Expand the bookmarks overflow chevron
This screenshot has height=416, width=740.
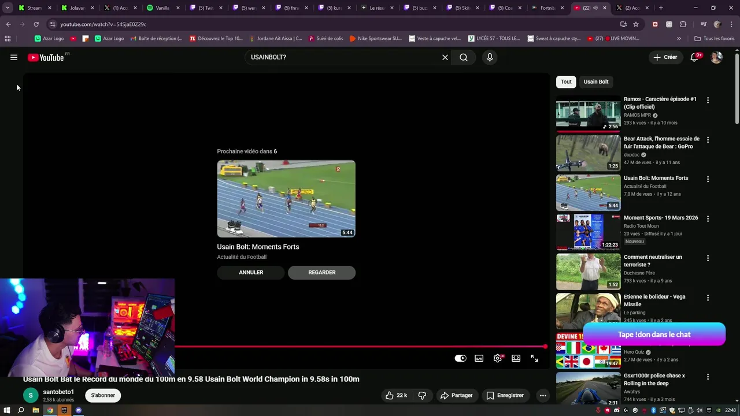coord(679,39)
